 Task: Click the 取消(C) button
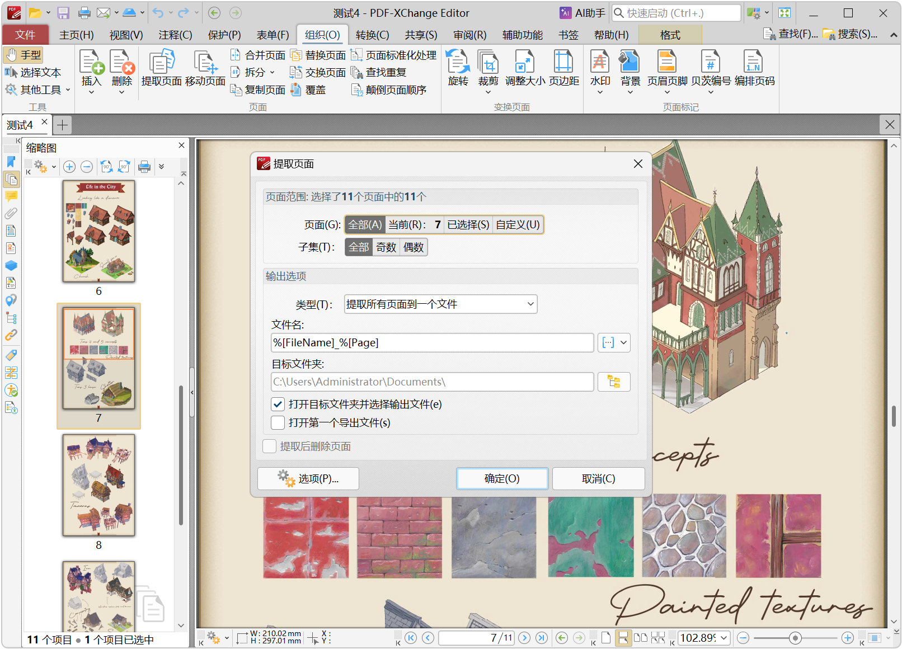coord(598,479)
